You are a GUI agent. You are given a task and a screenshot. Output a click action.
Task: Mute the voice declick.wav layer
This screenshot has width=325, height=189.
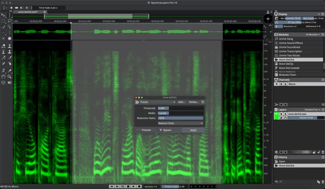coord(281,114)
